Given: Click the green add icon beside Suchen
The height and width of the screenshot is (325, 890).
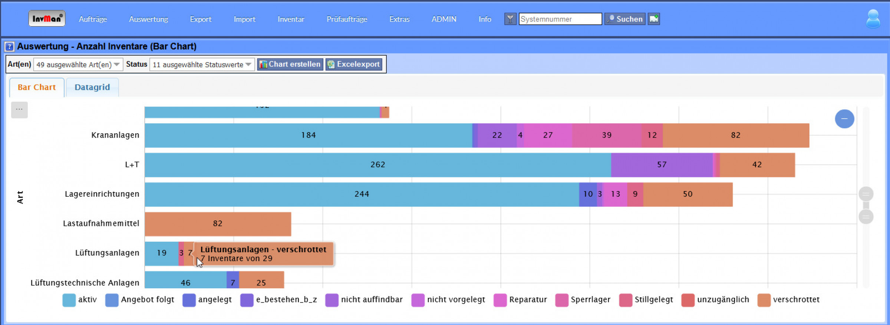Looking at the screenshot, I should (654, 19).
